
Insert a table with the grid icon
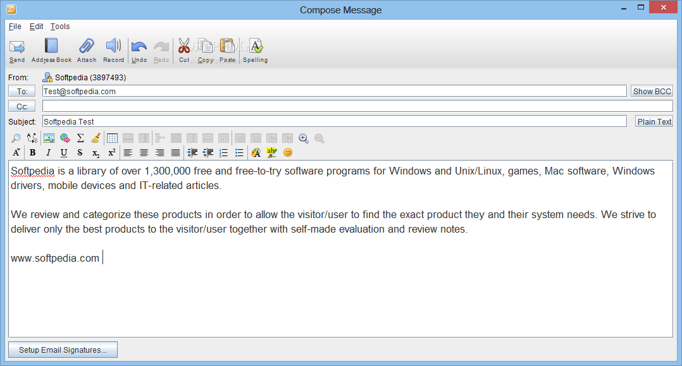[112, 138]
